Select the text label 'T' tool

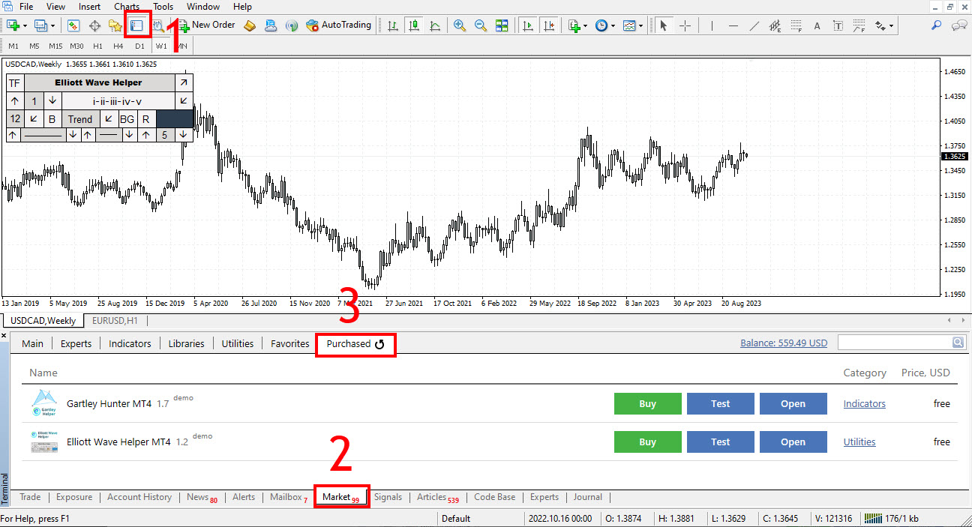click(838, 25)
